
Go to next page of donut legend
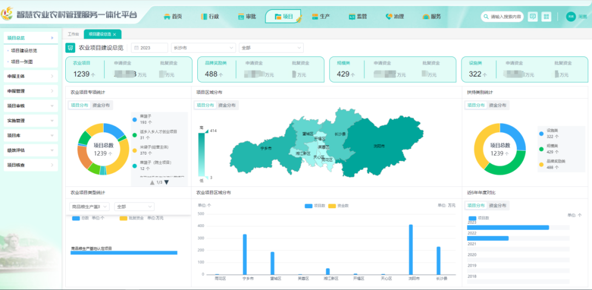point(167,183)
